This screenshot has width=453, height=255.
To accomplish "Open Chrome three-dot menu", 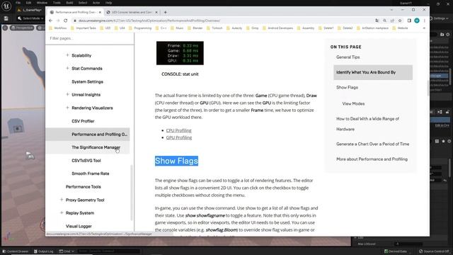I will [x=425, y=21].
